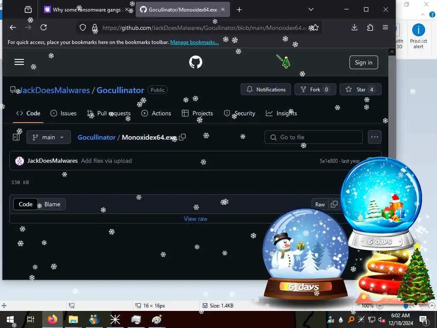
Task: Click the blue gifts snow globe widget
Action: point(381,204)
